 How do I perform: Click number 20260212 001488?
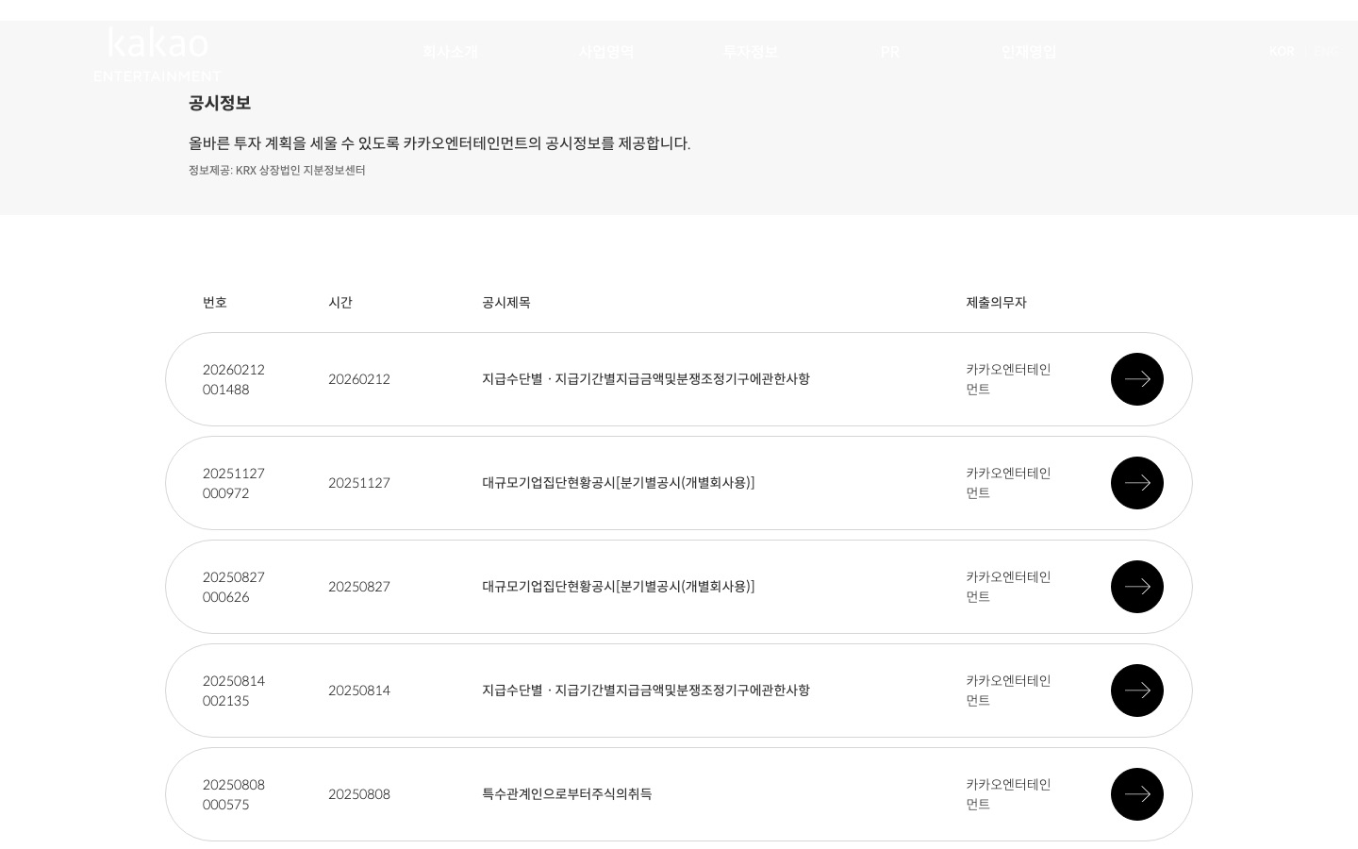(x=234, y=379)
